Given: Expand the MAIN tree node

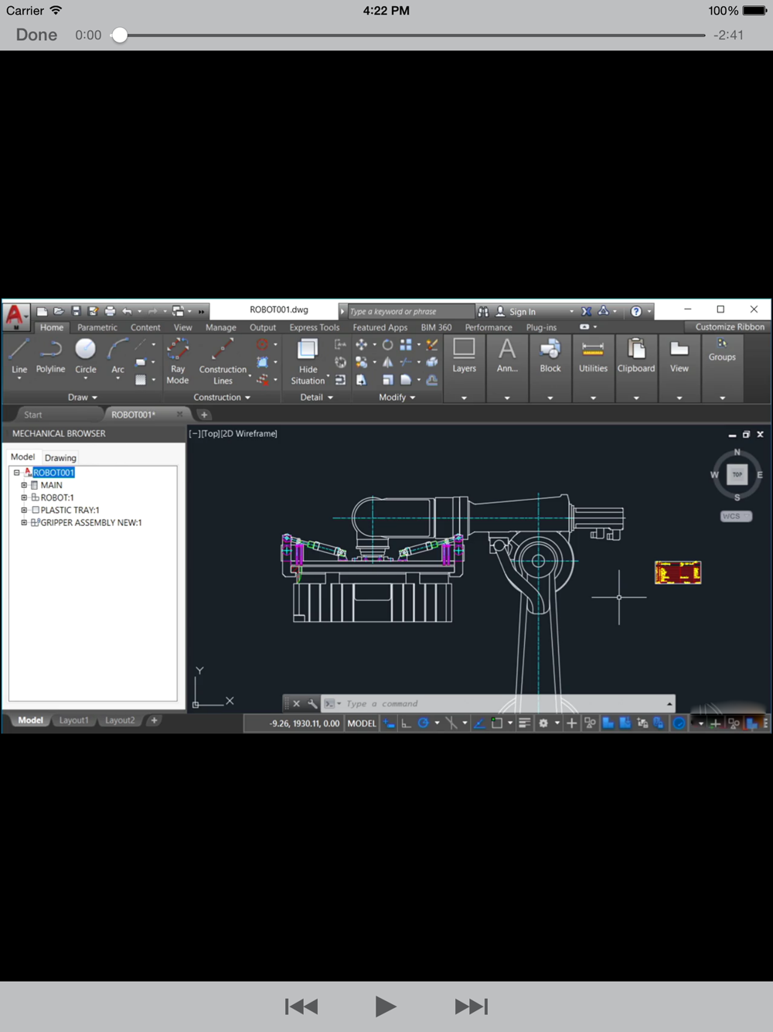Looking at the screenshot, I should click(x=24, y=485).
